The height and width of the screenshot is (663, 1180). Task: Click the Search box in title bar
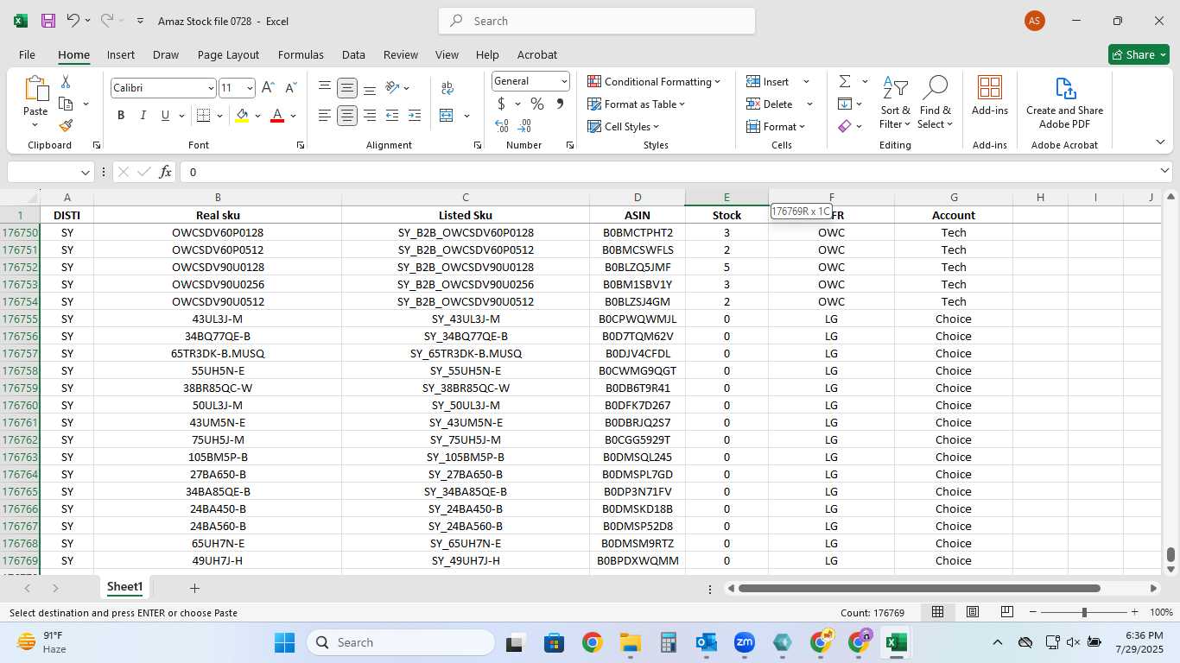coord(597,21)
